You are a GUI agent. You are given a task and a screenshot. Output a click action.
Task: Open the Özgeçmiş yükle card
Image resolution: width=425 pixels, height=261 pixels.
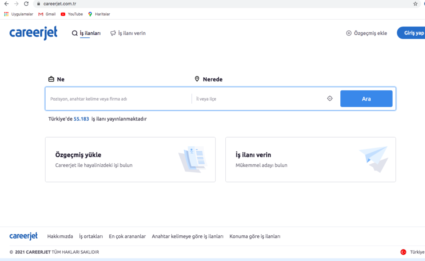(x=130, y=160)
